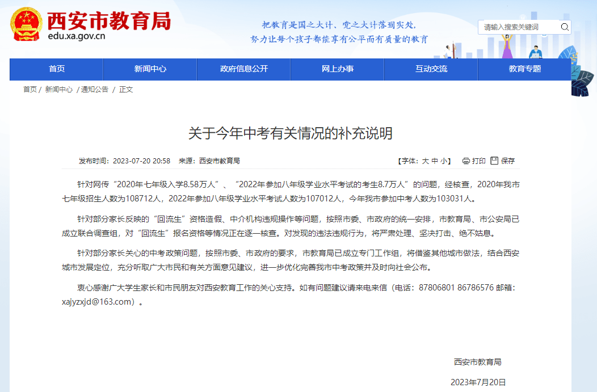Image resolution: width=597 pixels, height=392 pixels.
Task: Click the figure 103031人 in the article
Action: point(453,199)
